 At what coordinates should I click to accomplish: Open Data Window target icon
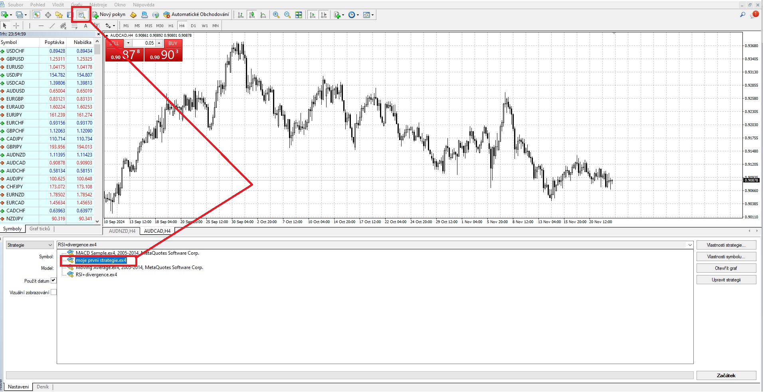tap(48, 15)
